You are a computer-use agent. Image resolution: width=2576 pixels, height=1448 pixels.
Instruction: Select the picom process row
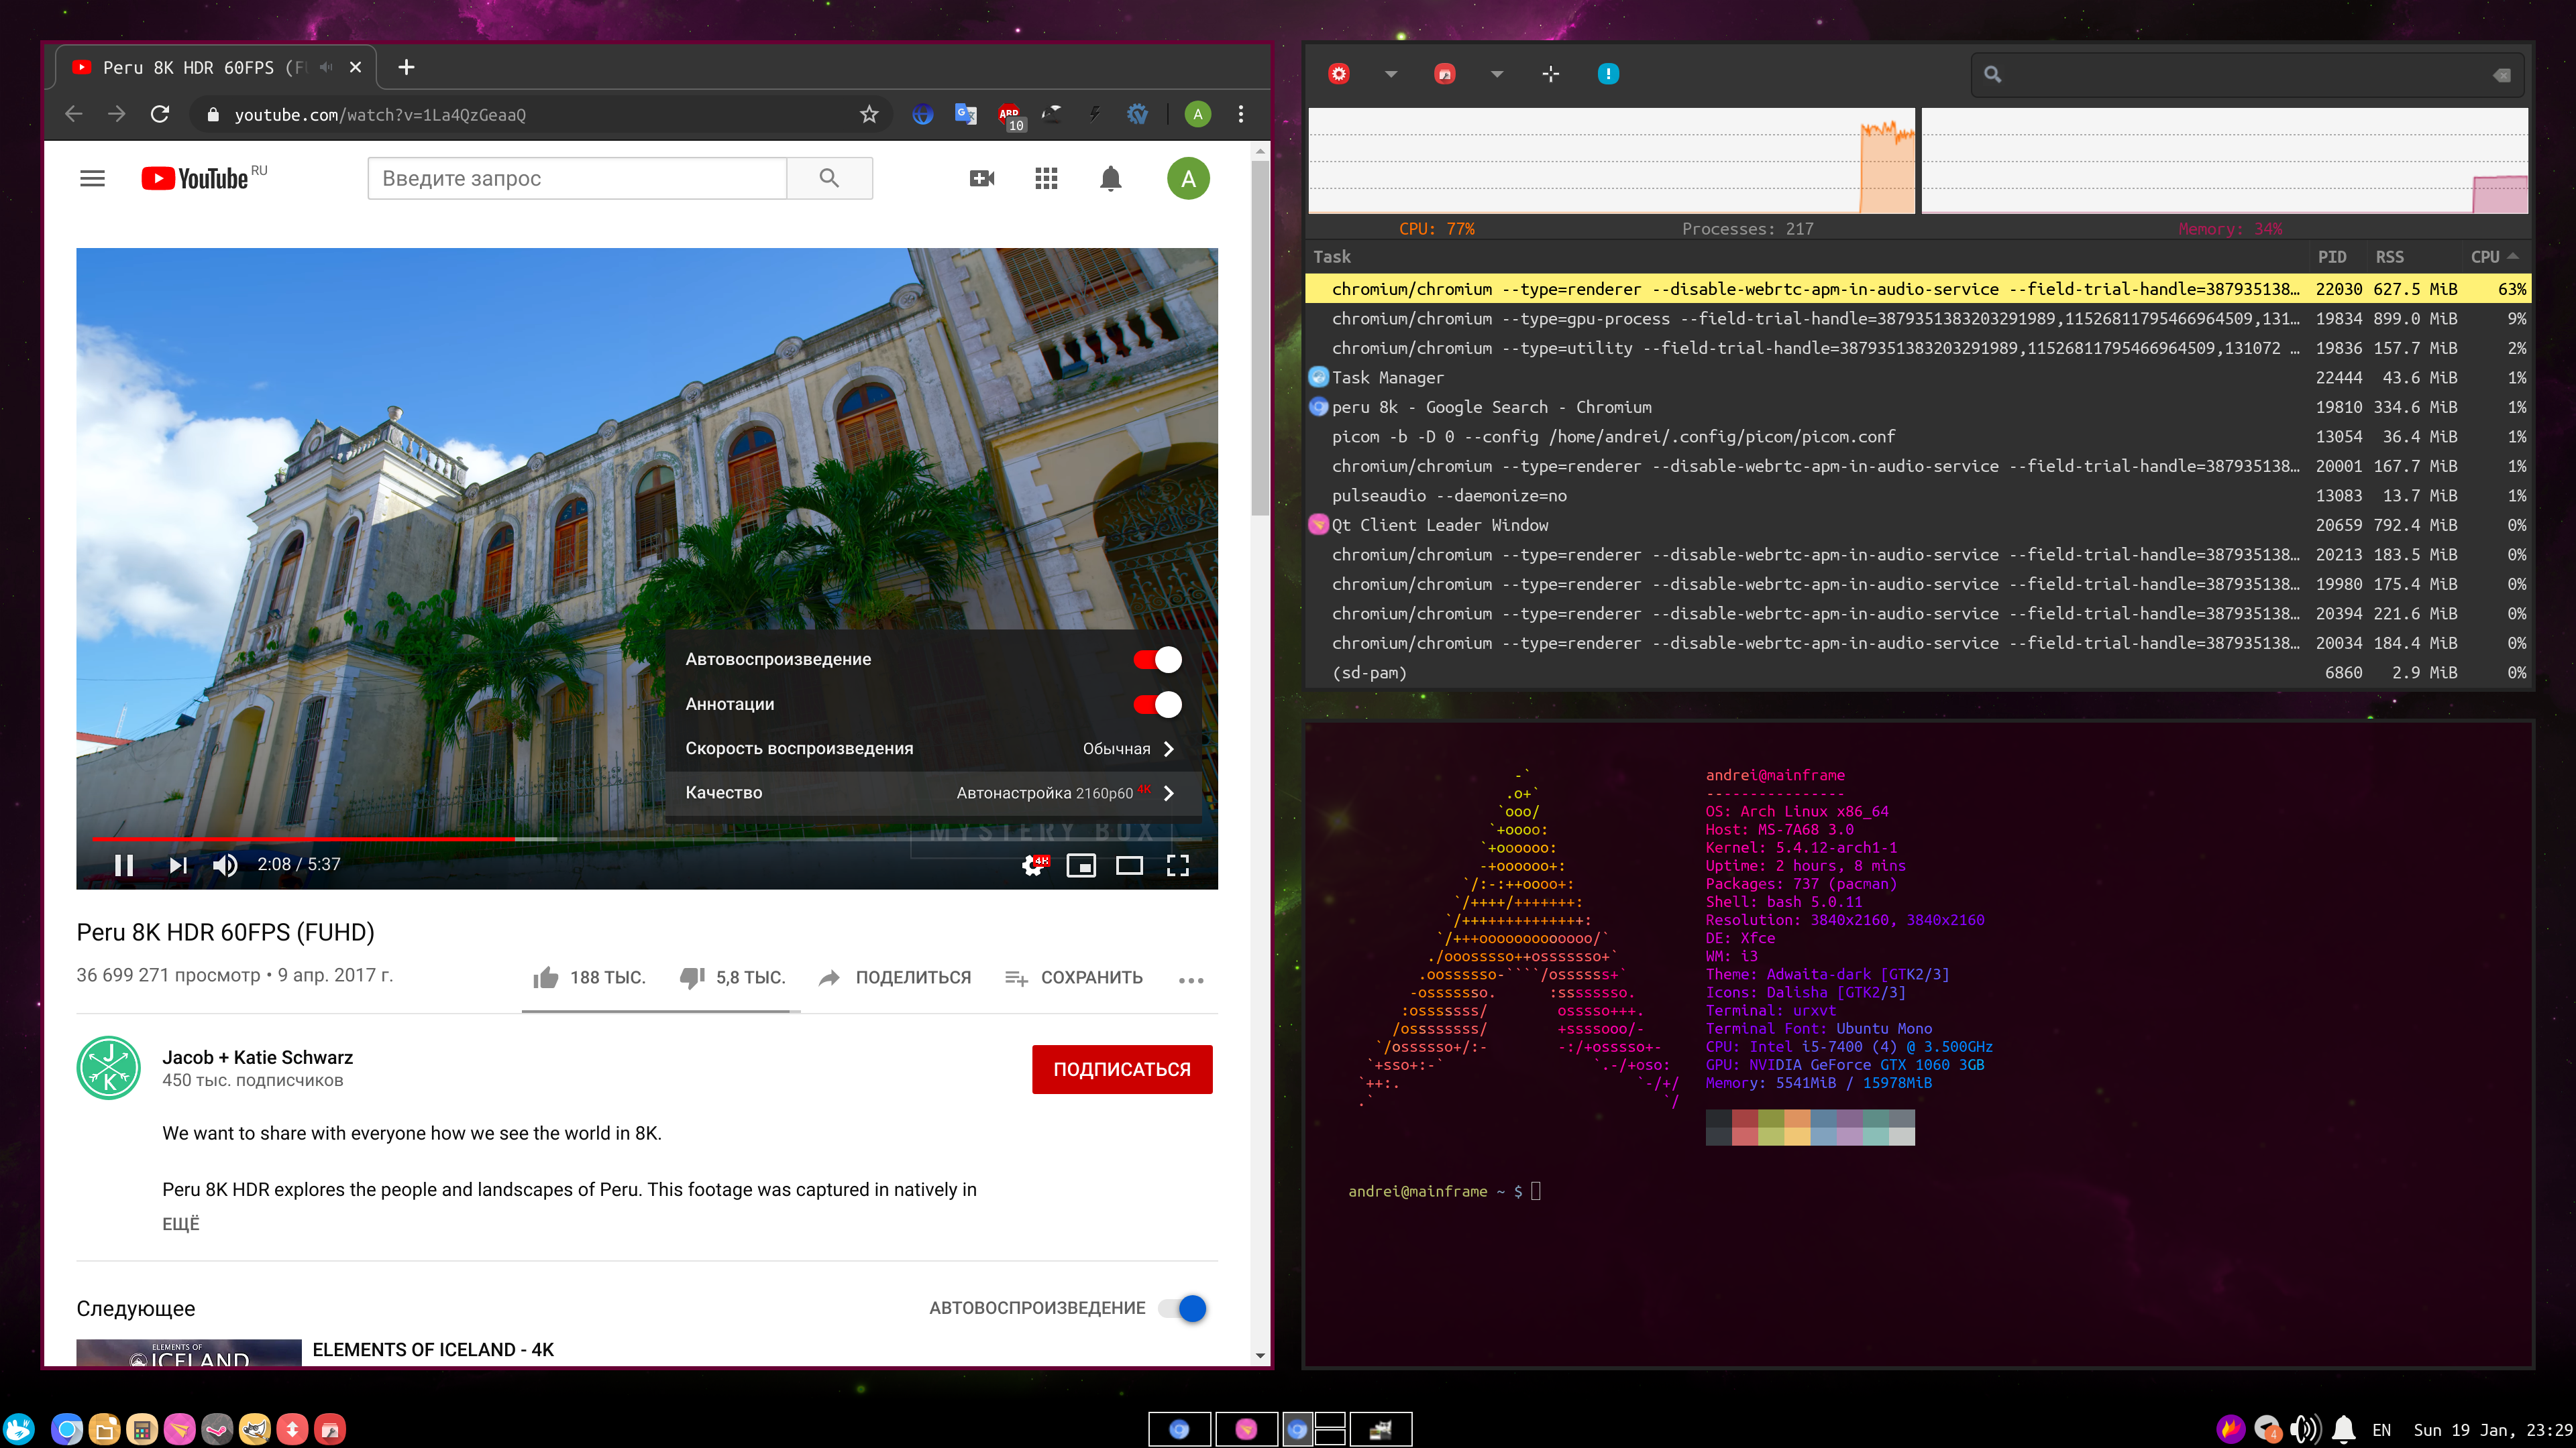(1918, 436)
